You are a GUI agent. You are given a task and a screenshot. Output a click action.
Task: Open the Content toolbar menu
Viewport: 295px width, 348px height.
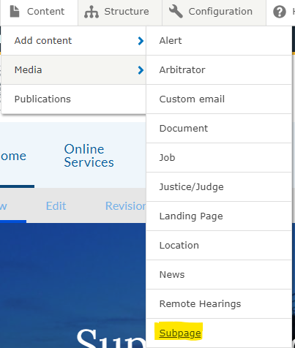pyautogui.click(x=39, y=12)
